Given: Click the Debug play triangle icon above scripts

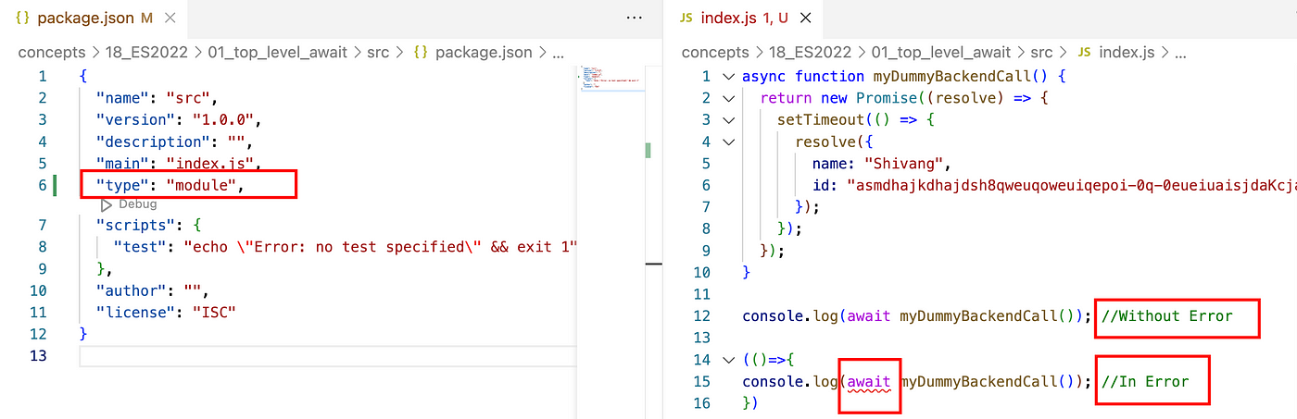Looking at the screenshot, I should click(x=107, y=204).
